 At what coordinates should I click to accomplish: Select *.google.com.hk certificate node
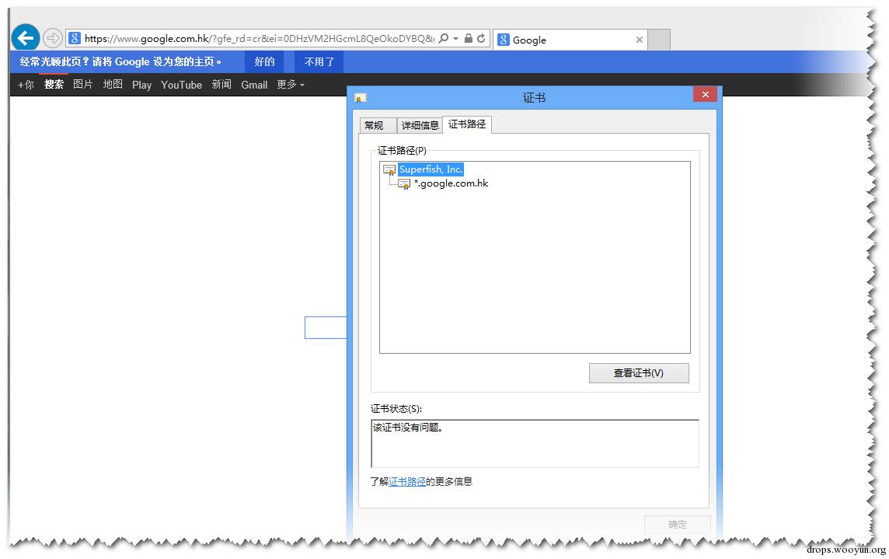click(x=451, y=183)
